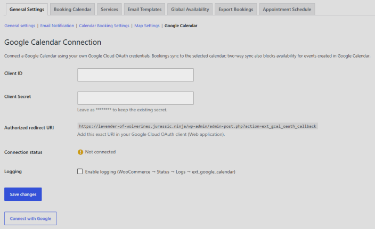Click the 'Add this exact URI' help text
Viewport: 375px width, 229px height.
click(151, 134)
